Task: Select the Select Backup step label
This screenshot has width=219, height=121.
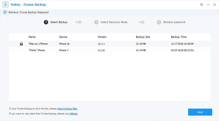Action: pos(59,22)
